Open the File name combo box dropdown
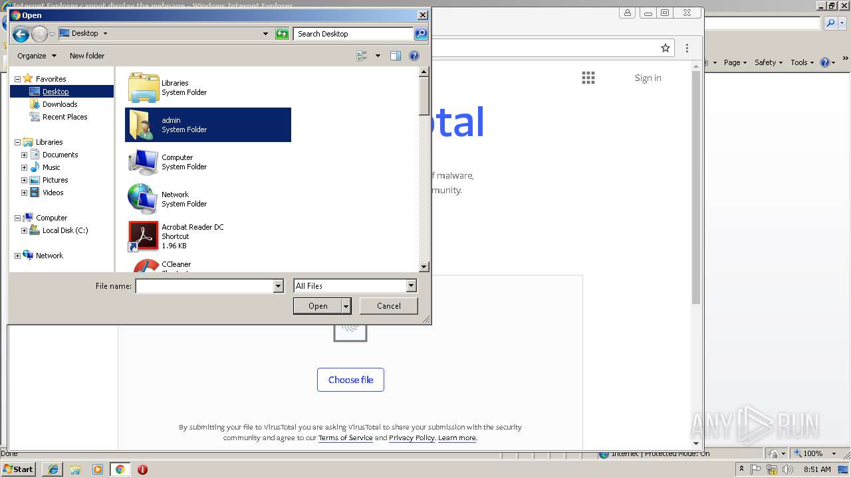Image resolution: width=851 pixels, height=478 pixels. click(279, 285)
